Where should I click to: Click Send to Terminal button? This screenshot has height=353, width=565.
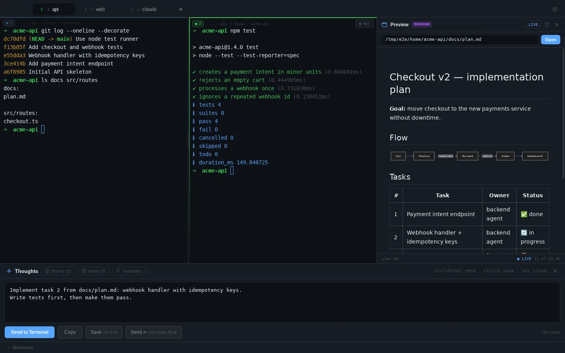tap(30, 332)
